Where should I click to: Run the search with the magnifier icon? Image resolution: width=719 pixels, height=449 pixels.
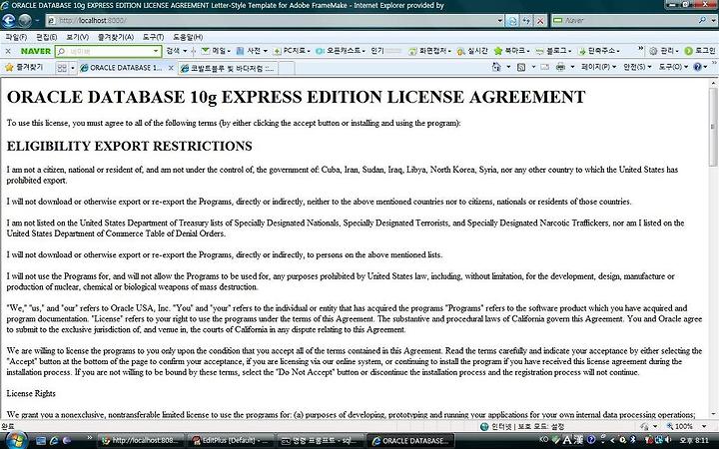click(x=702, y=20)
